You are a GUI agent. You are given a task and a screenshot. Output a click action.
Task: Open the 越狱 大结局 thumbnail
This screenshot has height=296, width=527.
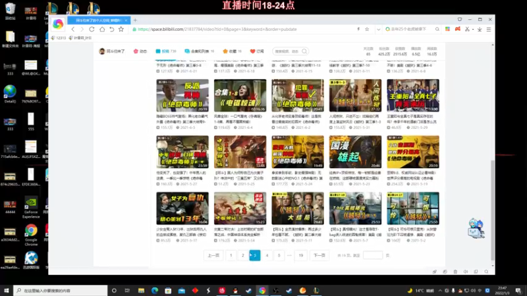pyautogui.click(x=298, y=209)
